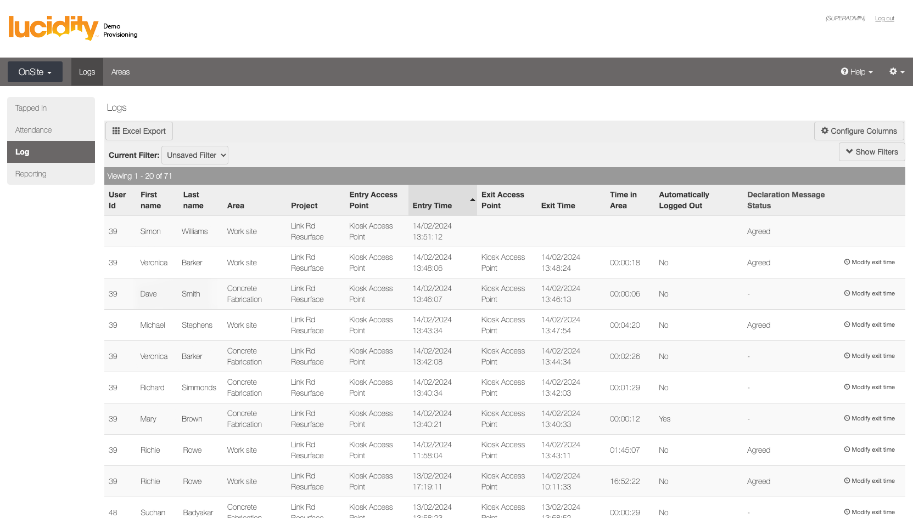Go to Attendance in the sidebar
Viewport: 913px width, 518px height.
[x=33, y=130]
